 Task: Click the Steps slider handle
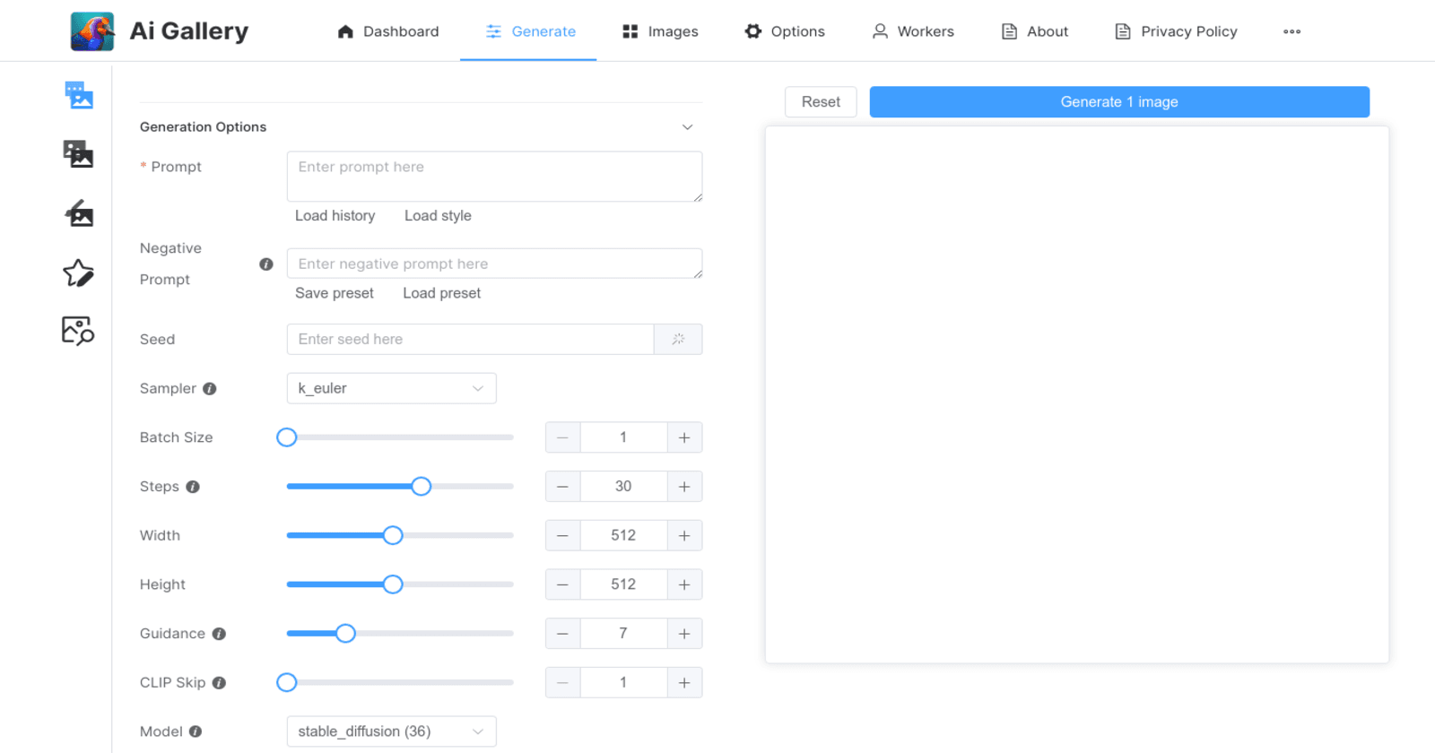(x=422, y=487)
